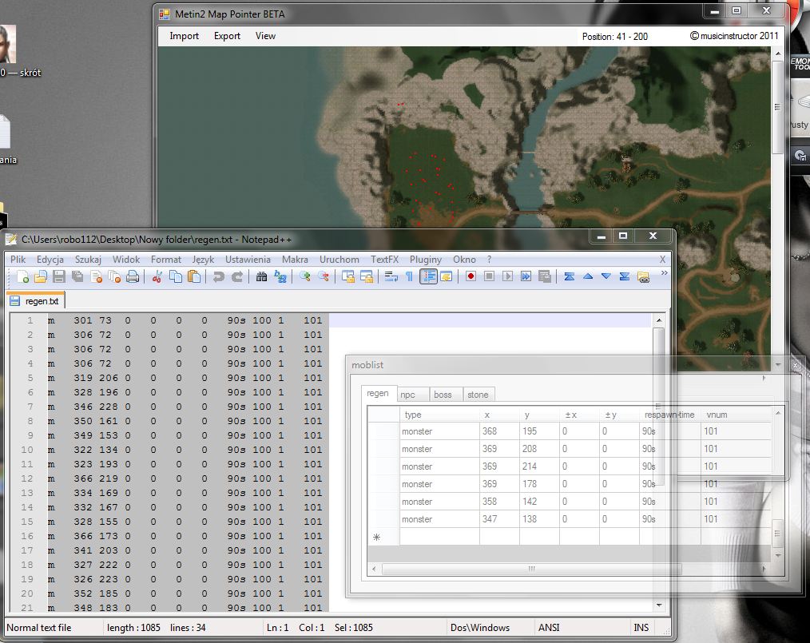The height and width of the screenshot is (643, 810).
Task: Open the Edycja menu
Action: pyautogui.click(x=50, y=260)
